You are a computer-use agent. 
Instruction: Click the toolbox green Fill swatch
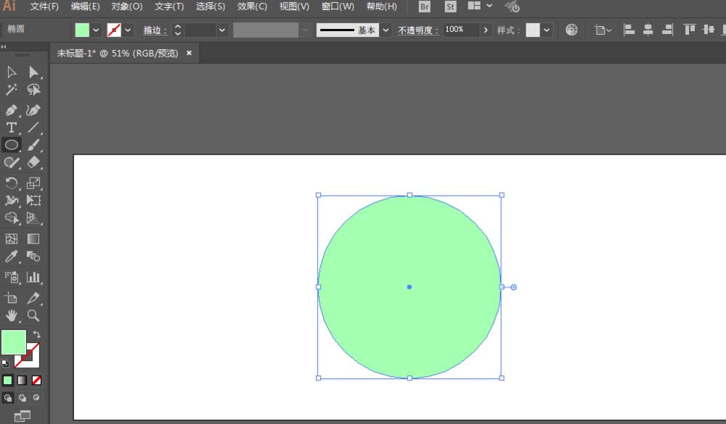[14, 342]
